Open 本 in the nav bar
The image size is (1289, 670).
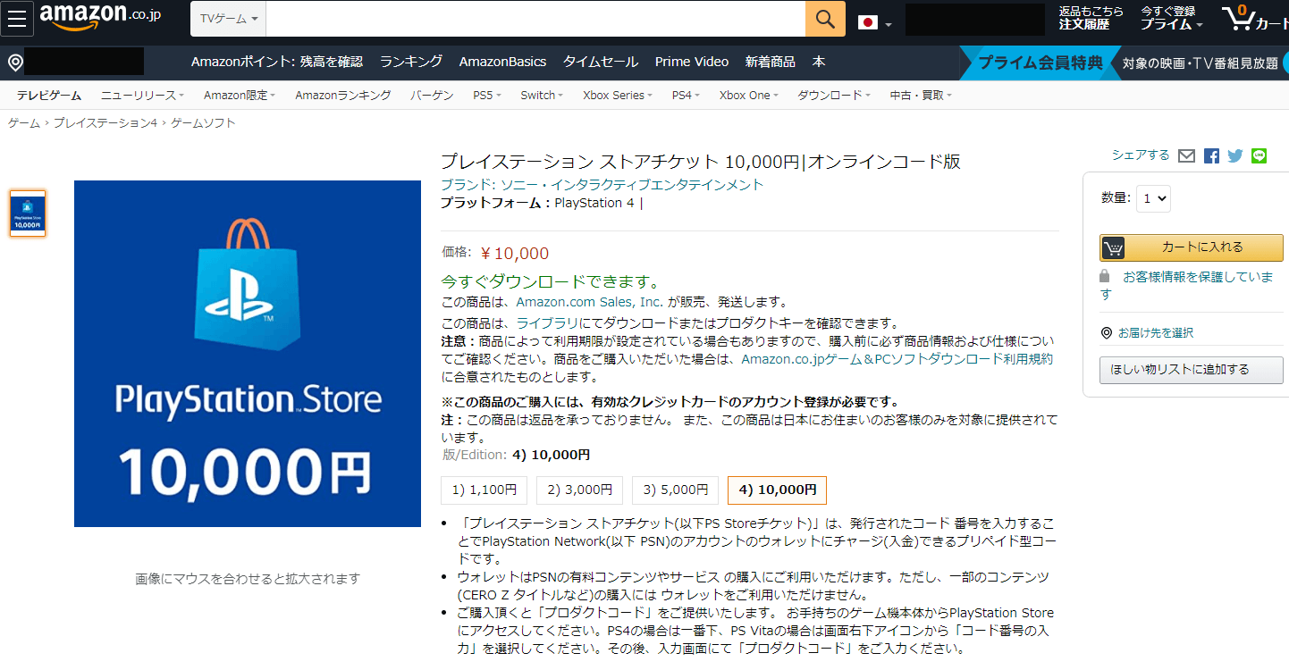tap(819, 62)
